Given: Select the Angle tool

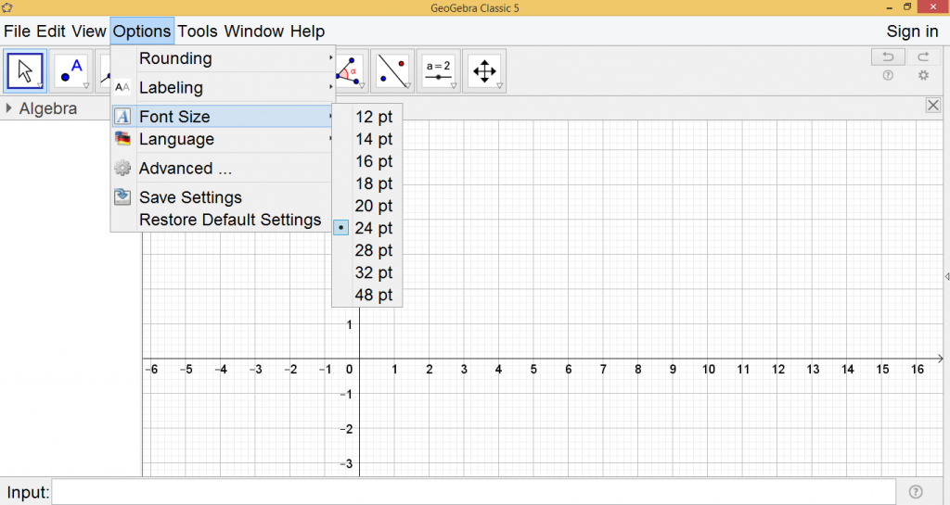Looking at the screenshot, I should (x=349, y=70).
